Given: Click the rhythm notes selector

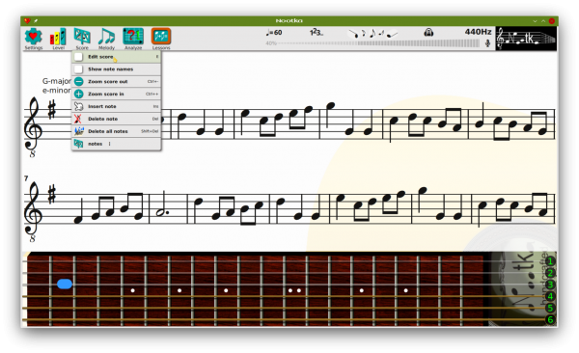Looking at the screenshot, I should point(372,34).
